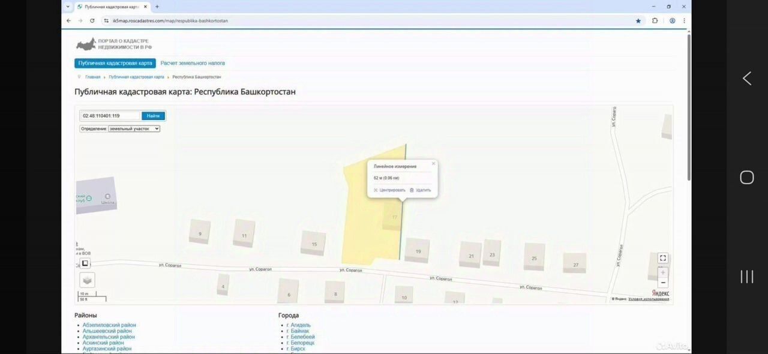This screenshot has height=354, width=768.
Task: Click Центрировать in the measurement popup
Action: (389, 190)
